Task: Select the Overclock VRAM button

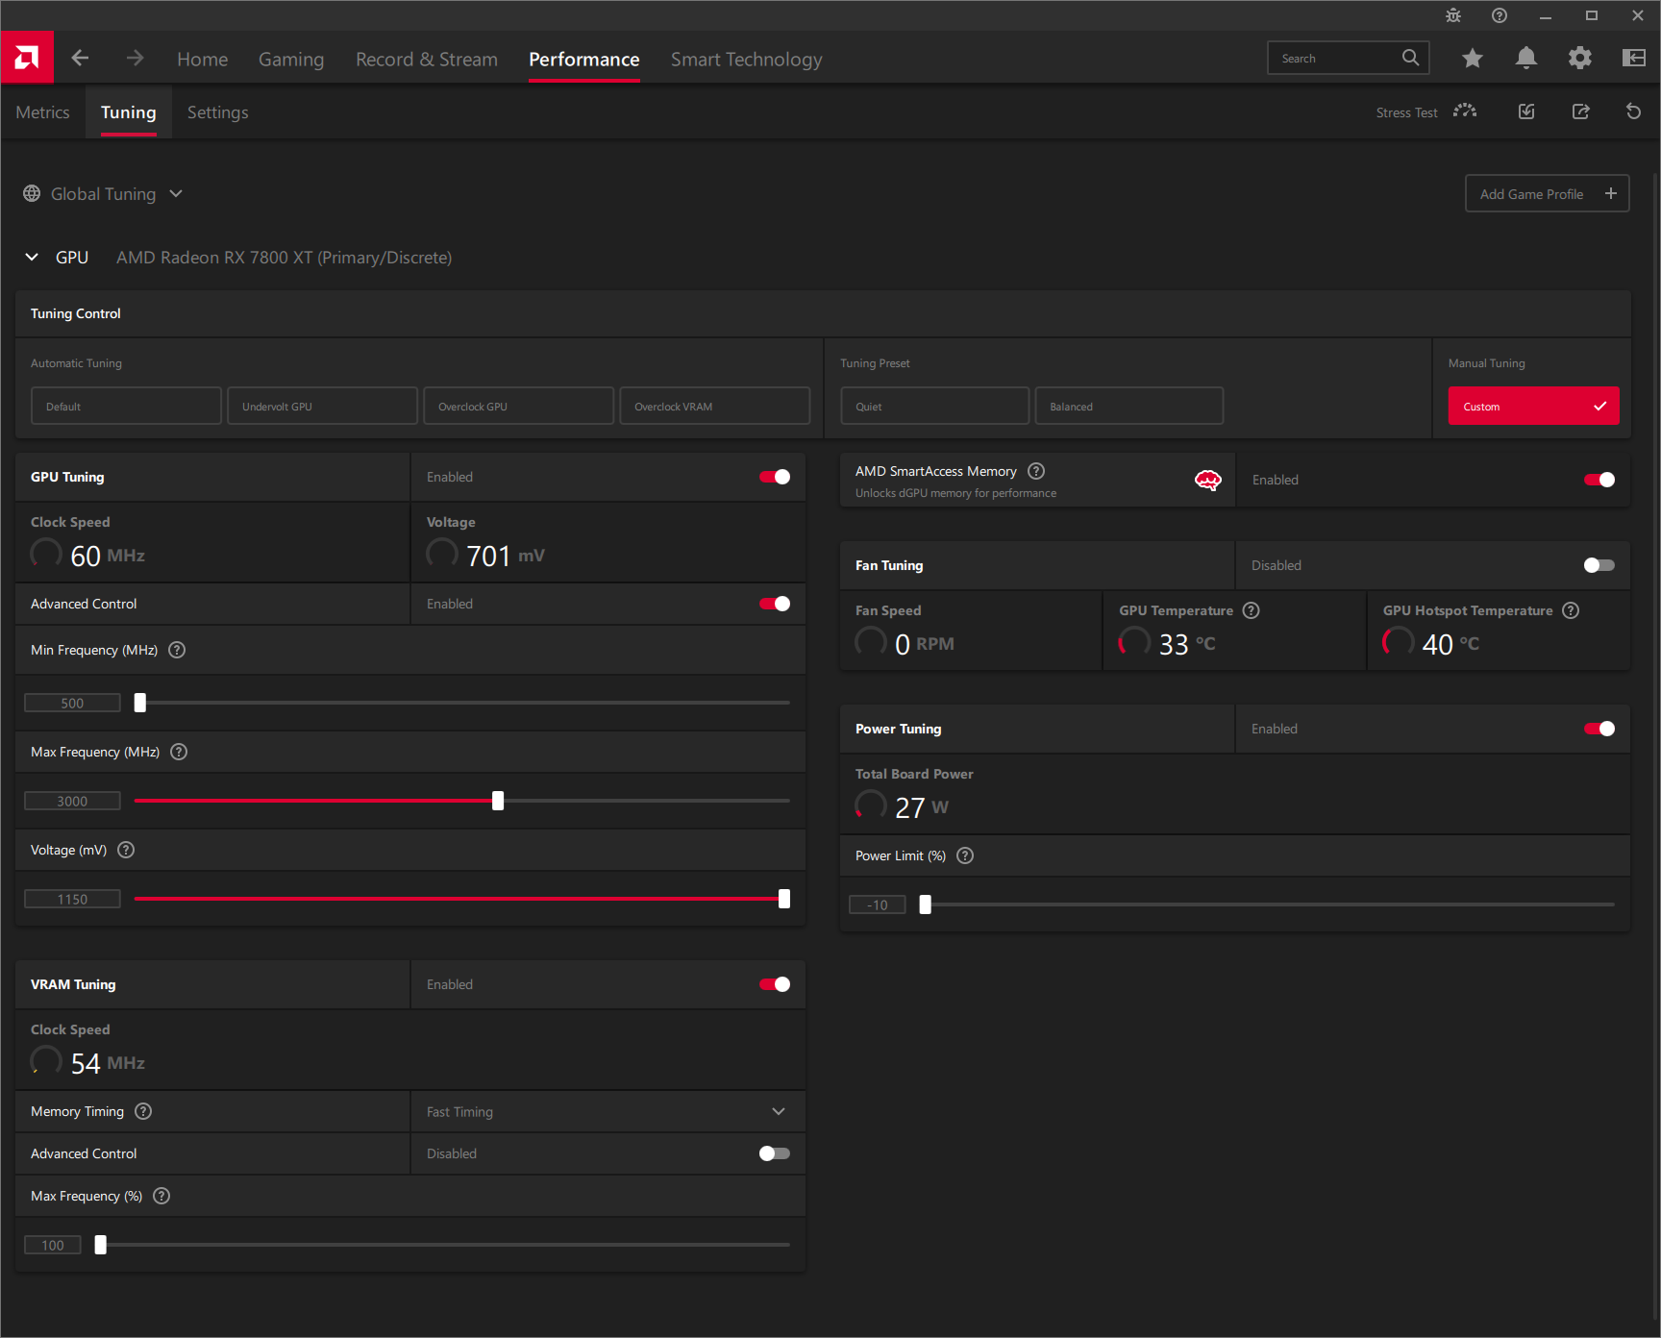Action: pos(714,406)
